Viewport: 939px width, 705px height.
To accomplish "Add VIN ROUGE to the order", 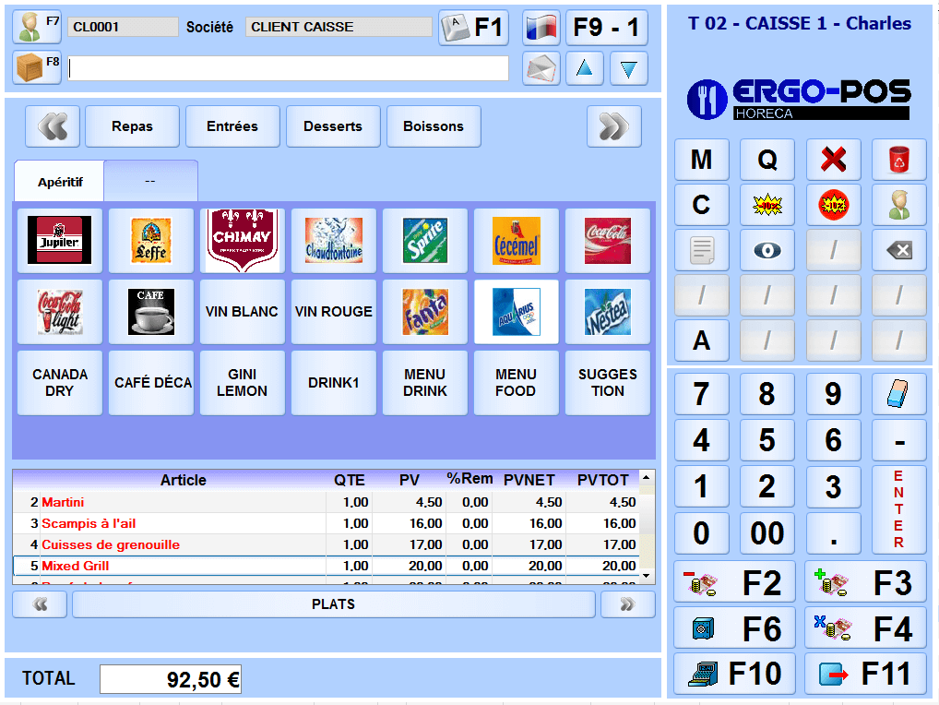I will (x=334, y=312).
